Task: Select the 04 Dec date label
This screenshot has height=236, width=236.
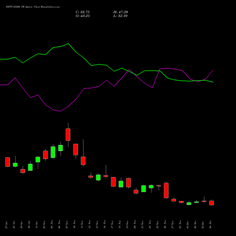Action: click(211, 225)
